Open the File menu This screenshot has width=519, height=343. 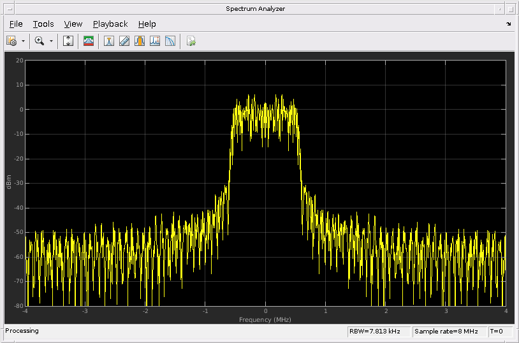pos(16,24)
